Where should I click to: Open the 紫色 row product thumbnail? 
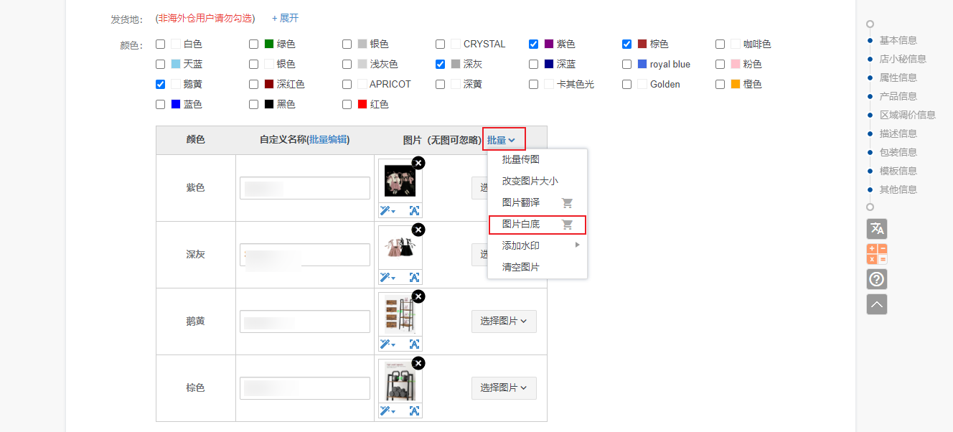[x=400, y=181]
